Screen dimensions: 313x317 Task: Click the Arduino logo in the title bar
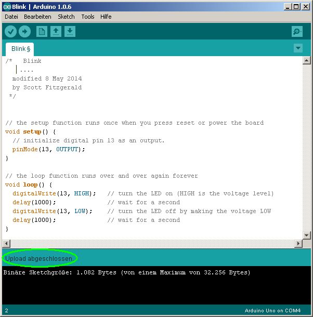[x=7, y=7]
